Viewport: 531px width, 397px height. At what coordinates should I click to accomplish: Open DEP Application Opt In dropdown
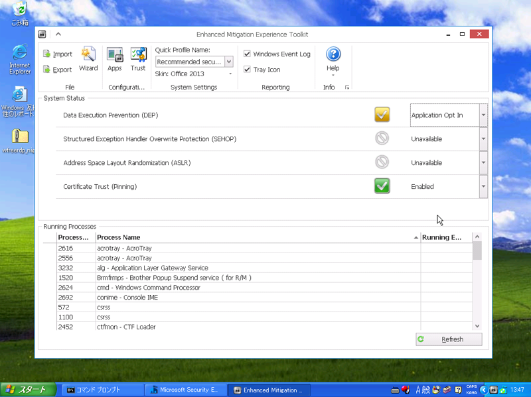[x=483, y=115]
